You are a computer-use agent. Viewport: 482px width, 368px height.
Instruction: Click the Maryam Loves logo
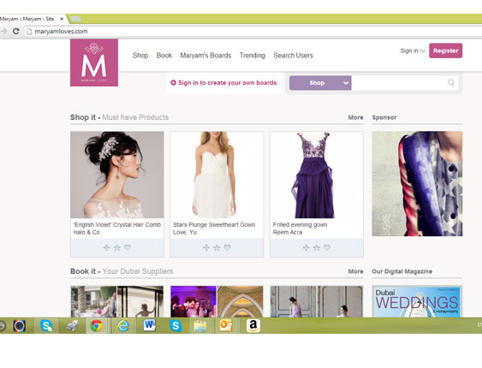[x=94, y=62]
